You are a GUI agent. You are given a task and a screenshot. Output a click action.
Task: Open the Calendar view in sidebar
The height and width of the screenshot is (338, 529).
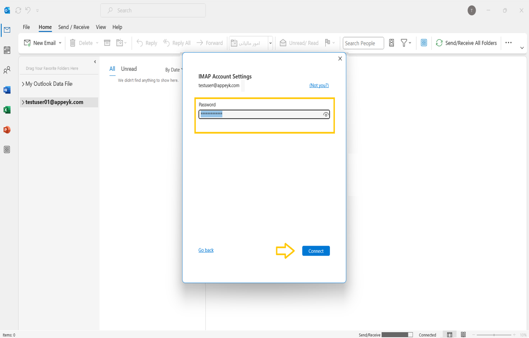coord(7,50)
